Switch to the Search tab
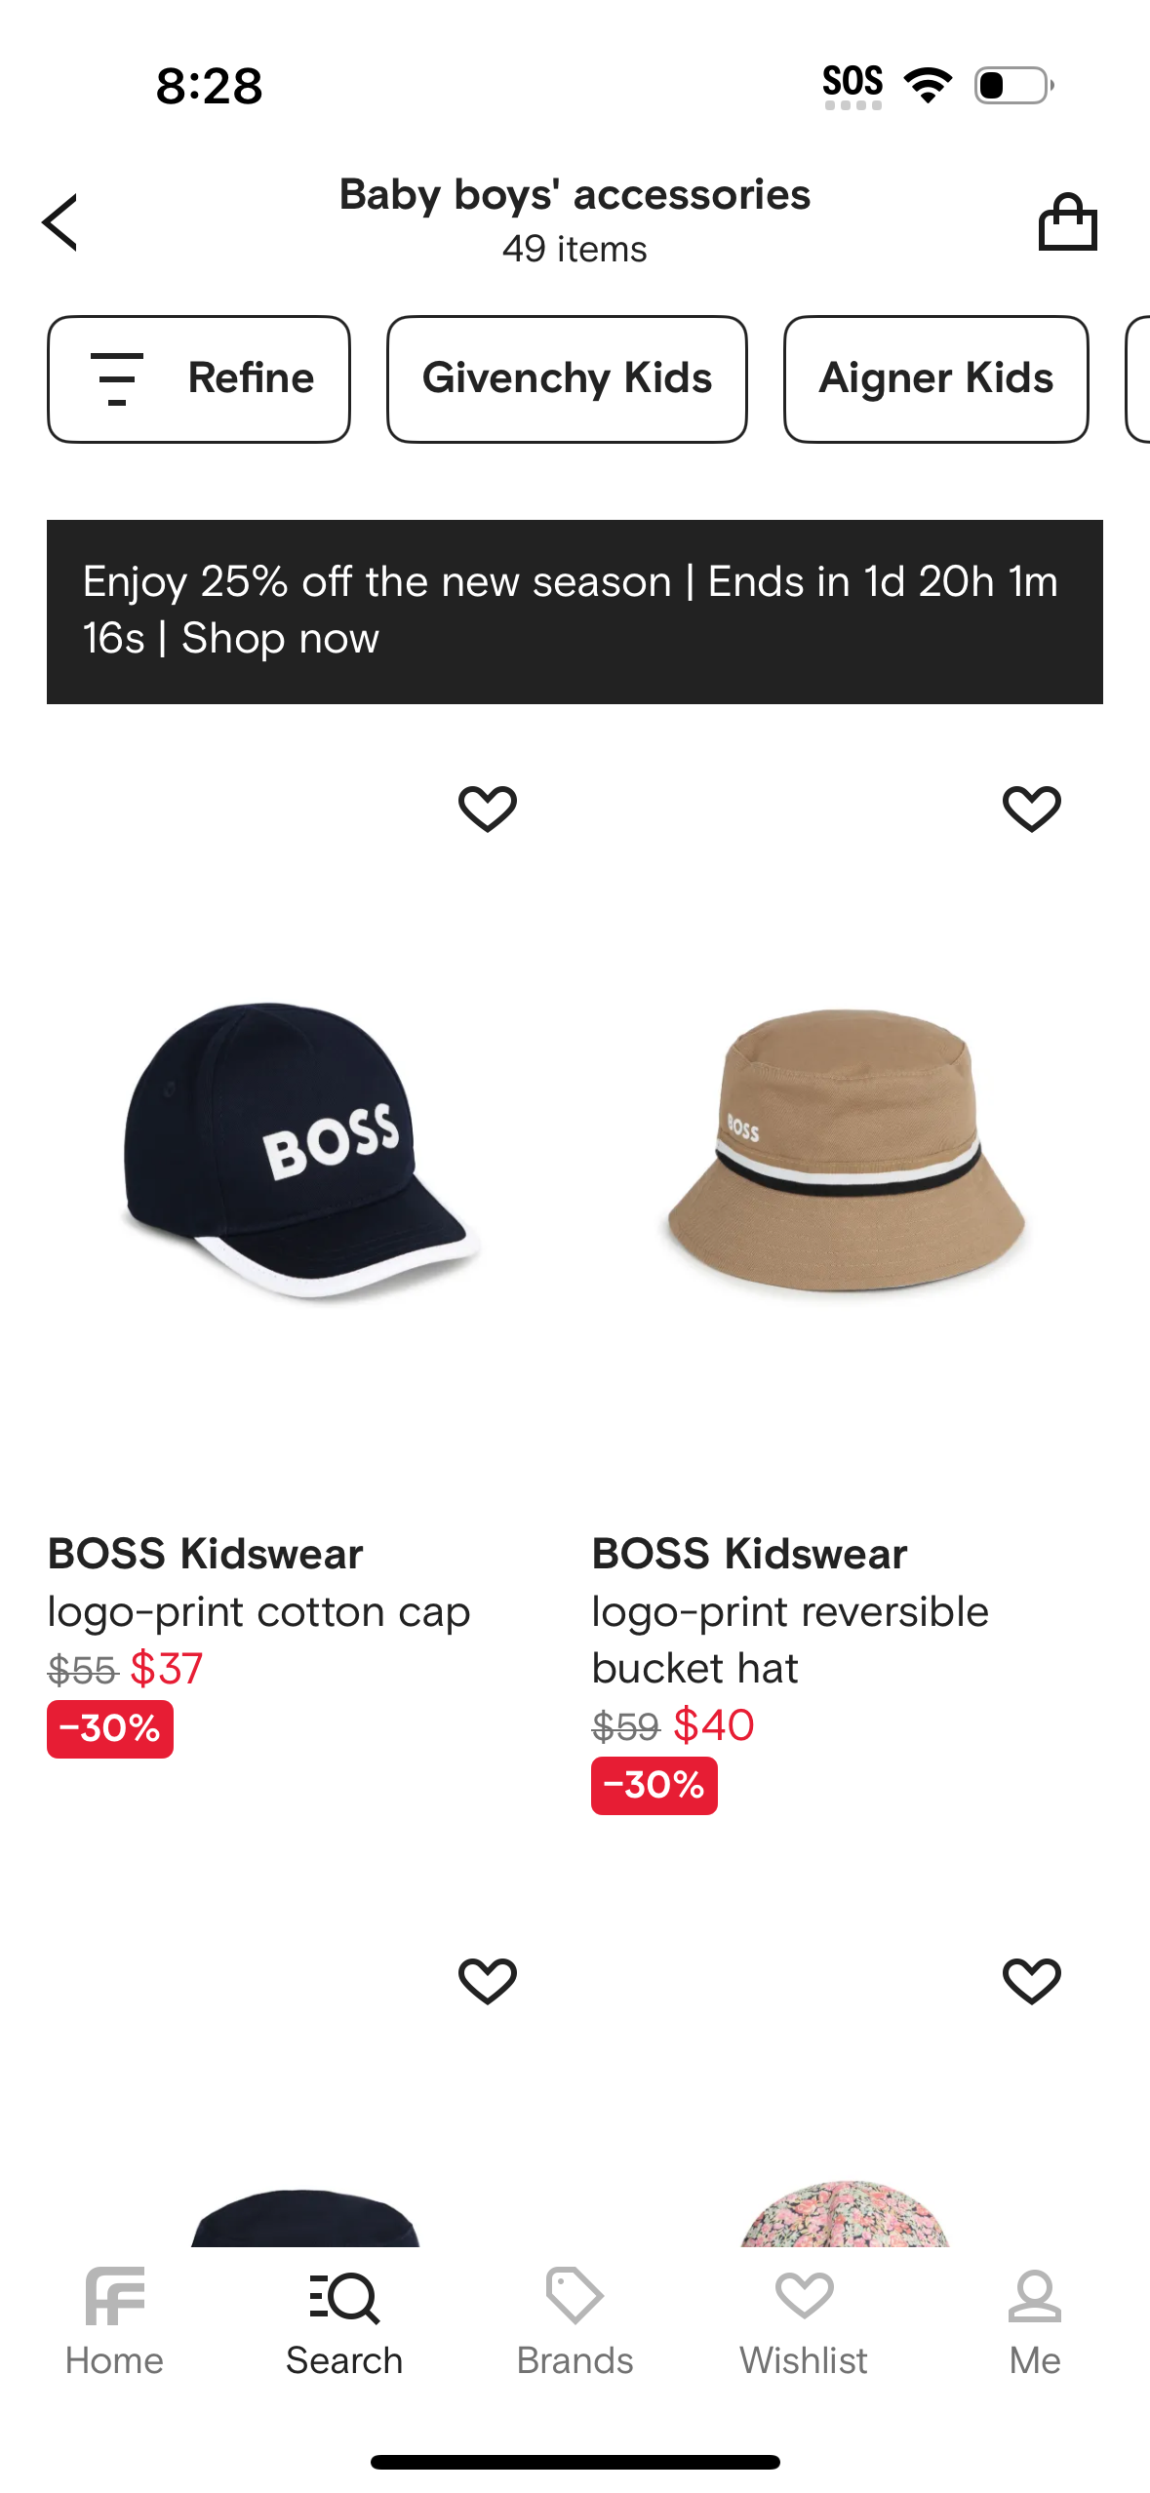Image resolution: width=1150 pixels, height=2493 pixels. 344,2322
